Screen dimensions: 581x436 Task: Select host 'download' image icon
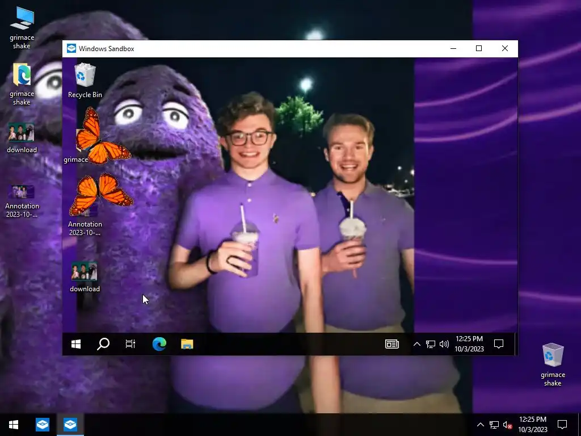point(22,138)
